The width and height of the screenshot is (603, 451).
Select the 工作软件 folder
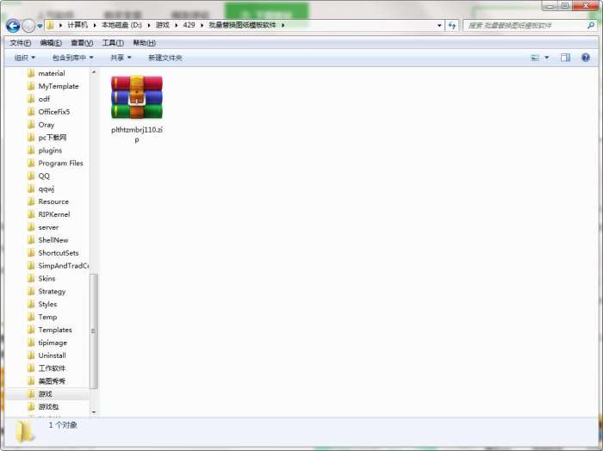[52, 368]
